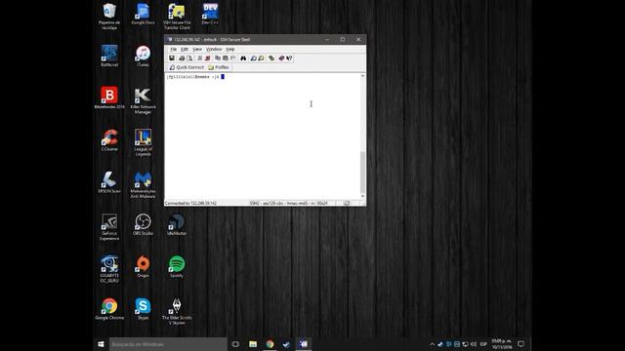This screenshot has width=625, height=351.
Task: Click the red Disconnect icon
Action: point(207,58)
